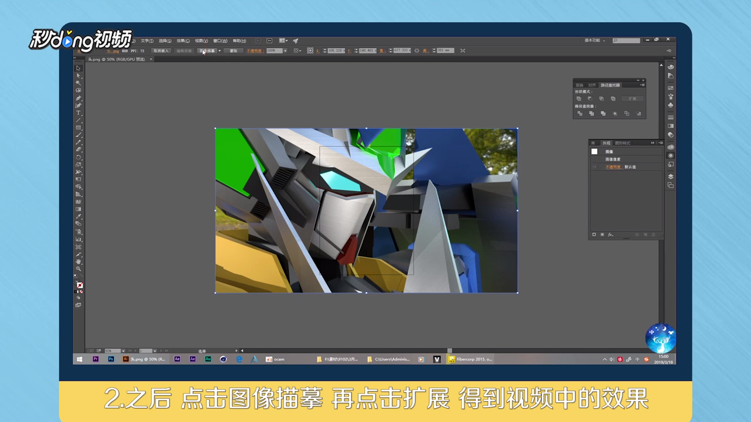Viewport: 751px width, 422px height.
Task: Click Add New Stroke icon in Appearance panel
Action: point(594,234)
